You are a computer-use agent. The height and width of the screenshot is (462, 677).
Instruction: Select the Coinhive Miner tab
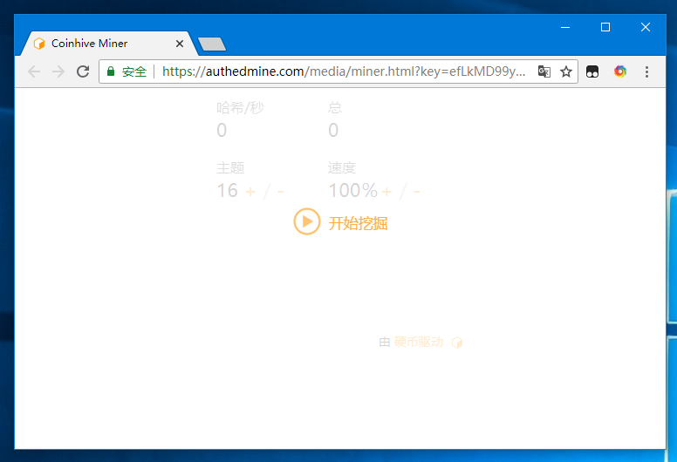pyautogui.click(x=96, y=44)
